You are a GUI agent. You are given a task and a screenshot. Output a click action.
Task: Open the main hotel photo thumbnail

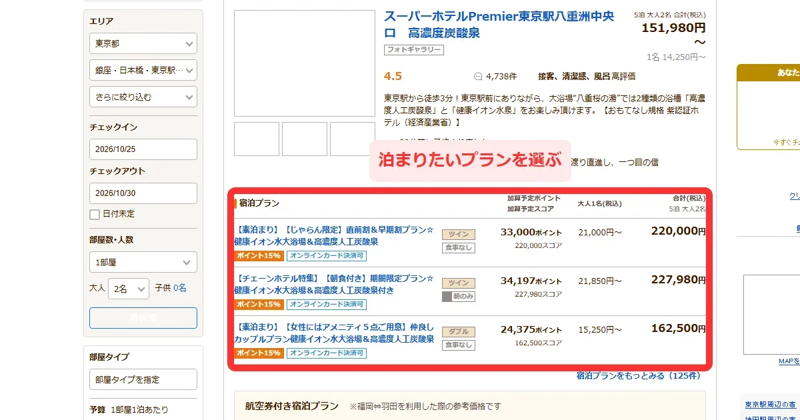click(305, 63)
